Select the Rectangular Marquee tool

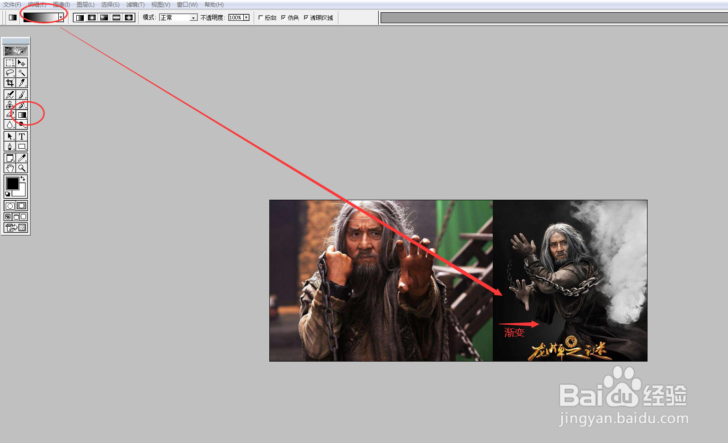[x=10, y=63]
